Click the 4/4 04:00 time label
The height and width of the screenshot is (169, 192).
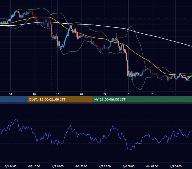click(176, 166)
